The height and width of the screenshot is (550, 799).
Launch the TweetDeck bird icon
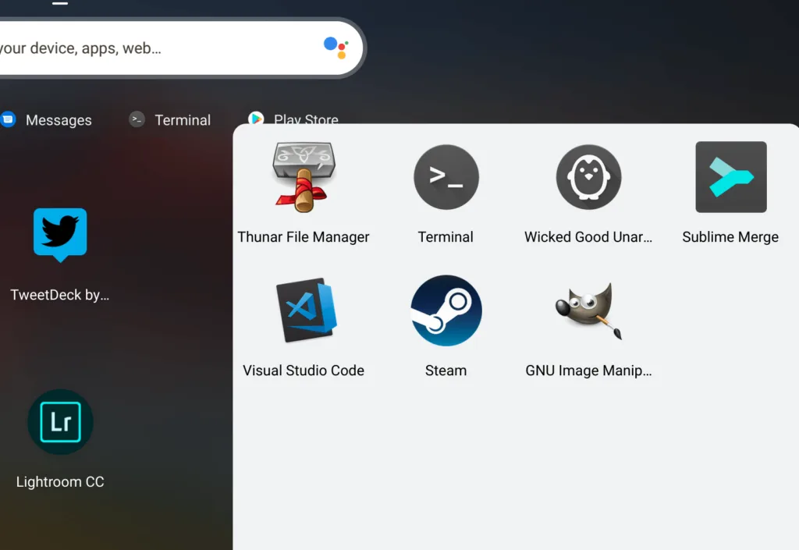(60, 235)
